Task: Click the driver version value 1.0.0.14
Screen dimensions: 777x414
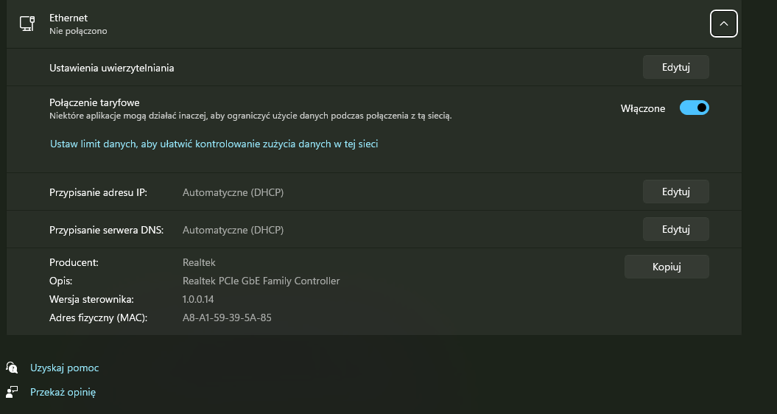Action: click(198, 299)
